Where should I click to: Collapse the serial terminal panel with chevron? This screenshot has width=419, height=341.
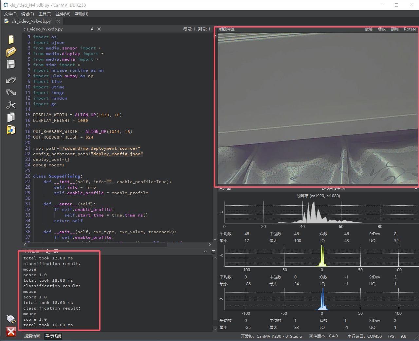coord(205,252)
